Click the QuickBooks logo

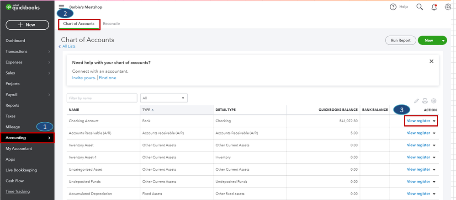coord(23,8)
